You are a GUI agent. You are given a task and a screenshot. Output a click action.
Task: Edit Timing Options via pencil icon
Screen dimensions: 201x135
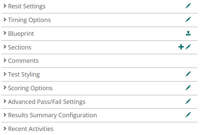point(188,19)
